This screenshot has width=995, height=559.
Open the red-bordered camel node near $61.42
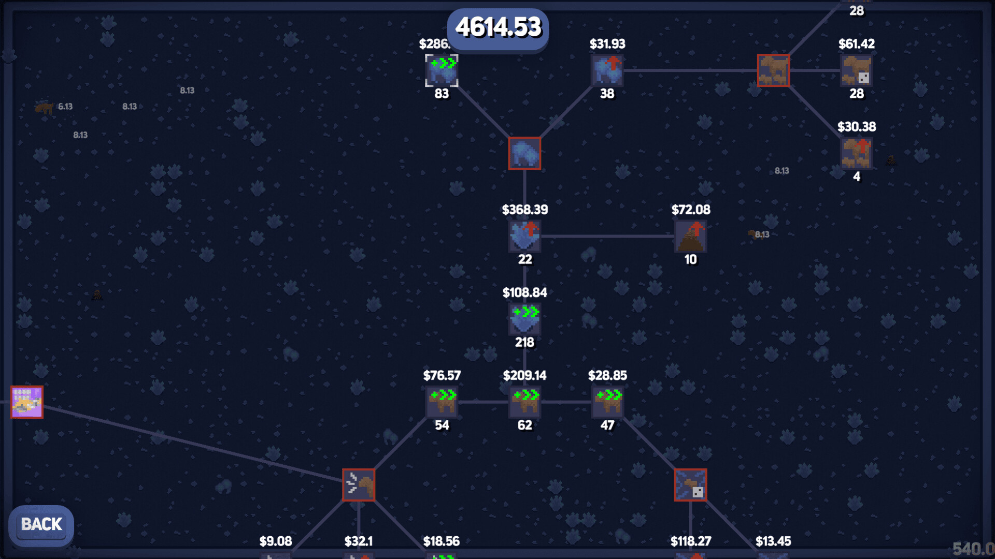coord(774,71)
